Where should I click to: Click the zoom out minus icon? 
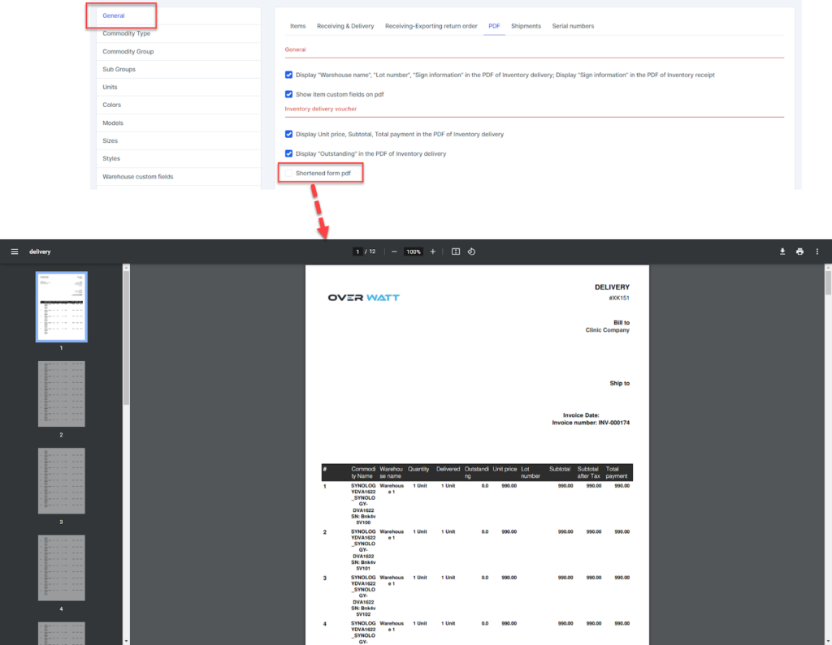(x=394, y=252)
